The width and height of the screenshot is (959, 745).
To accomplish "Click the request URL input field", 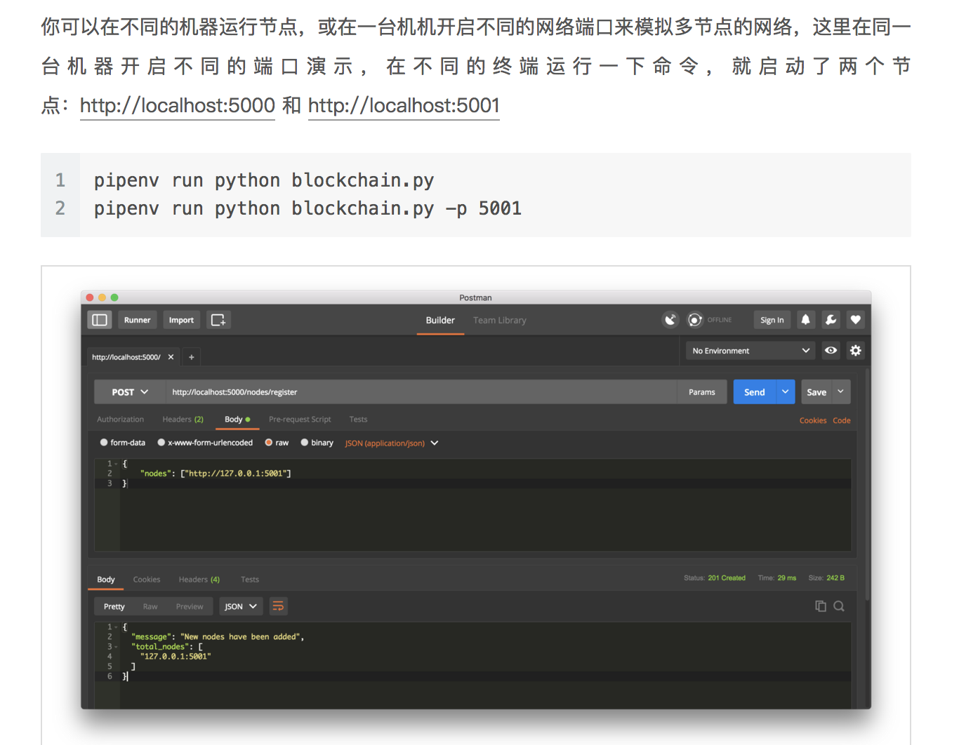I will [x=421, y=392].
